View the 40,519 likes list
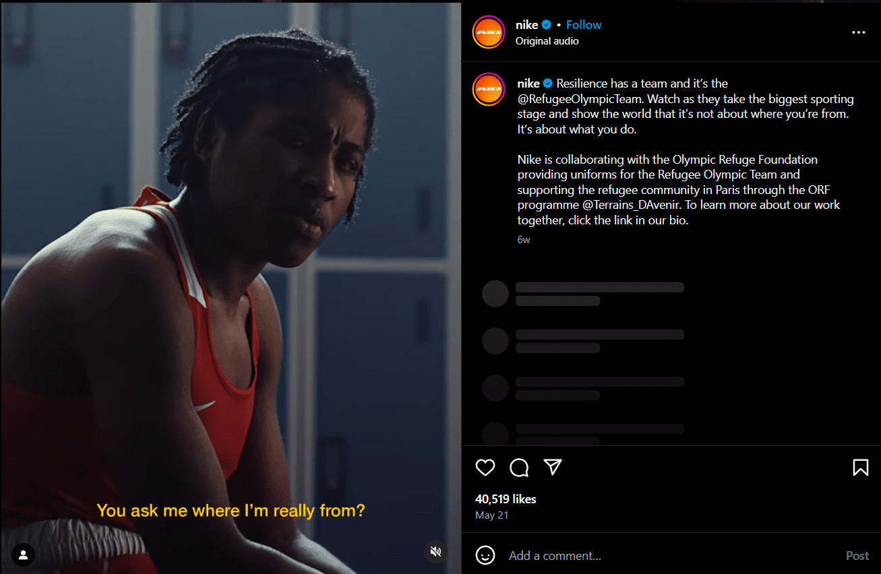881x574 pixels. [506, 499]
